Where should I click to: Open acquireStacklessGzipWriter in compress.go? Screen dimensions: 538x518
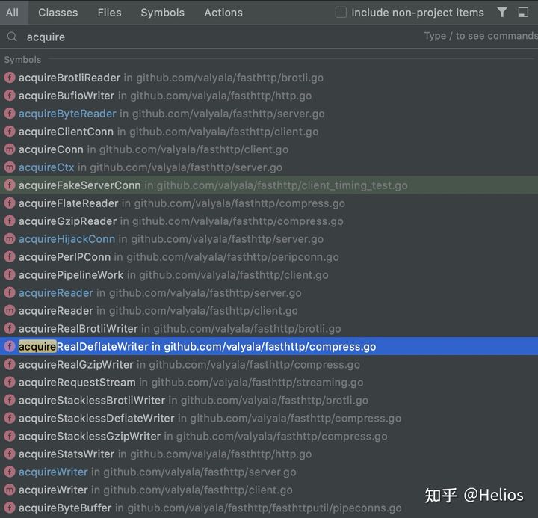[x=269, y=436]
